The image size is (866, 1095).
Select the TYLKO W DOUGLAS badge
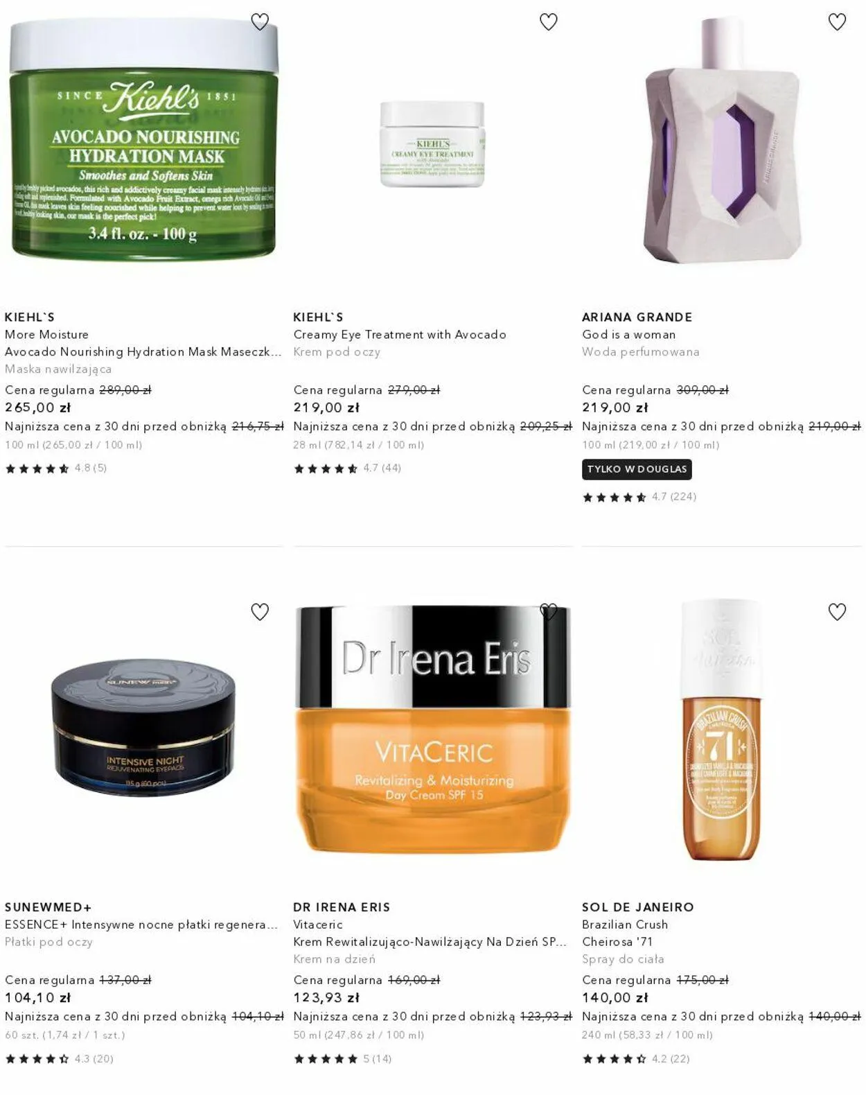tap(637, 469)
